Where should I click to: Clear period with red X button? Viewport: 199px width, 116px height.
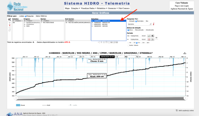149,39
